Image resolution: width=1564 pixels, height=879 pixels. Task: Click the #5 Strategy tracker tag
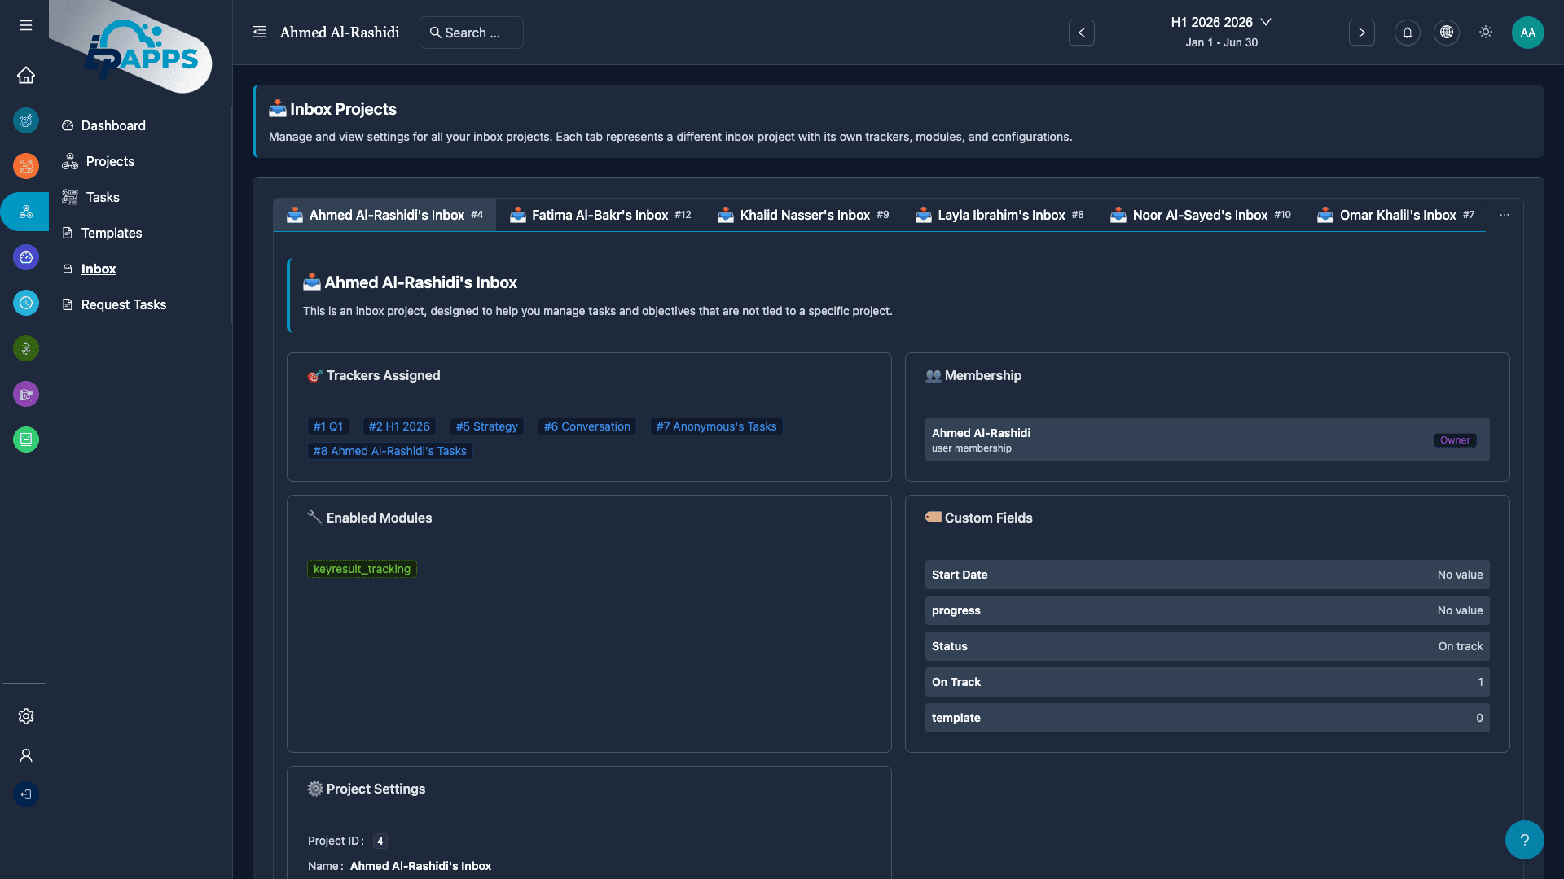point(487,426)
